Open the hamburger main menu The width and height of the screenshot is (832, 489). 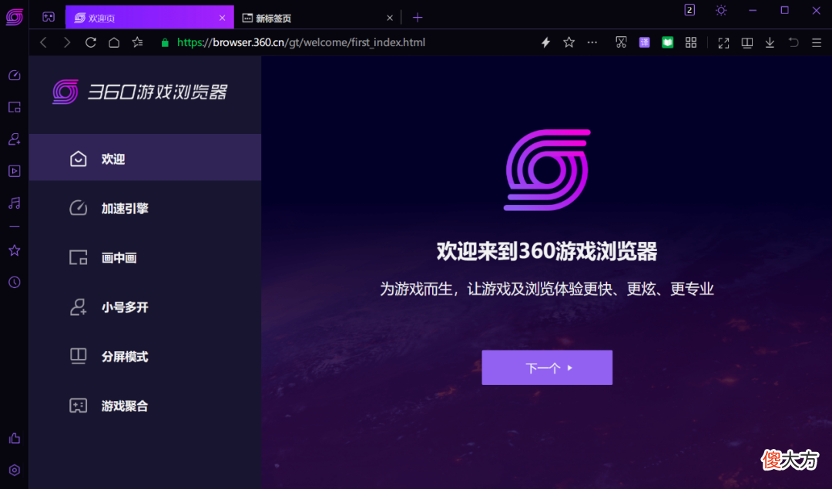click(x=817, y=43)
